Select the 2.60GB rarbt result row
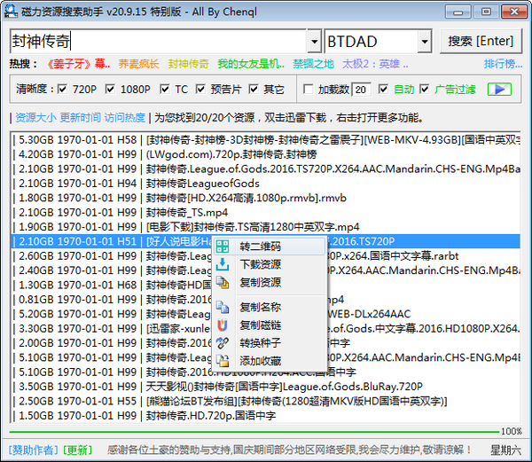This screenshot has height=462, width=532. click(x=266, y=255)
